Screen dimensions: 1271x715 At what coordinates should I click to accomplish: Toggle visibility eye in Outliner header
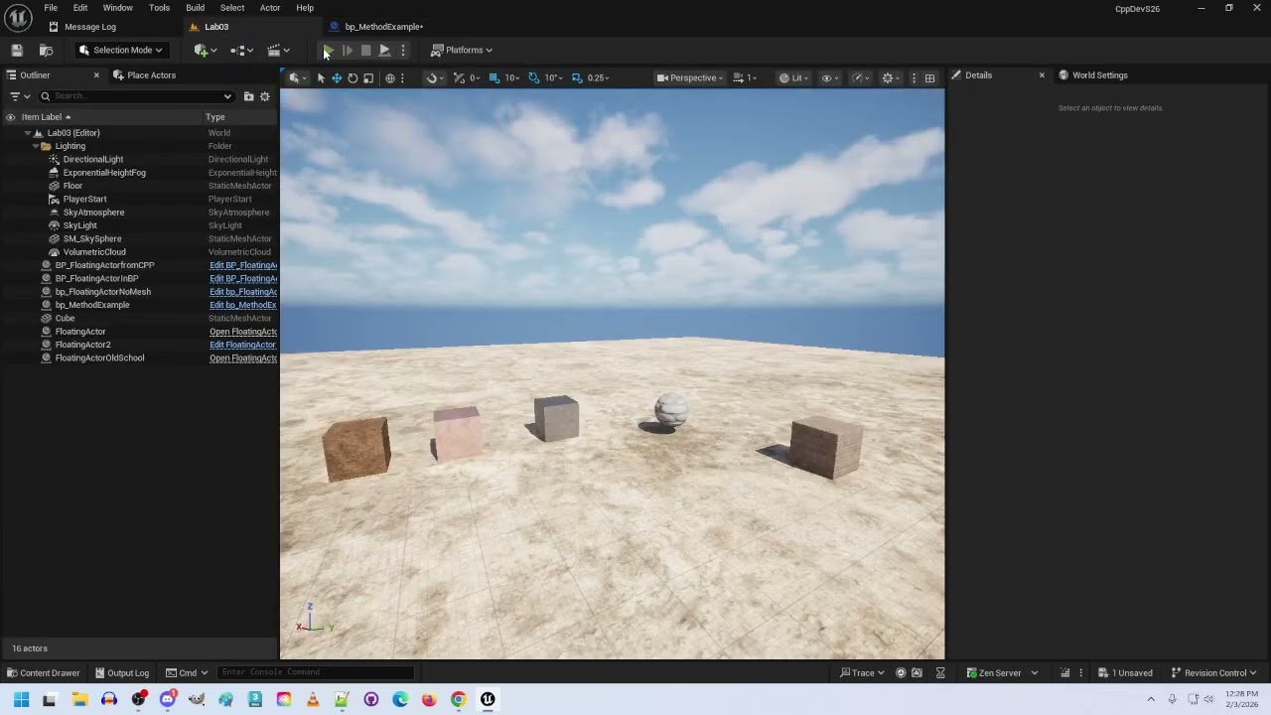(x=10, y=117)
